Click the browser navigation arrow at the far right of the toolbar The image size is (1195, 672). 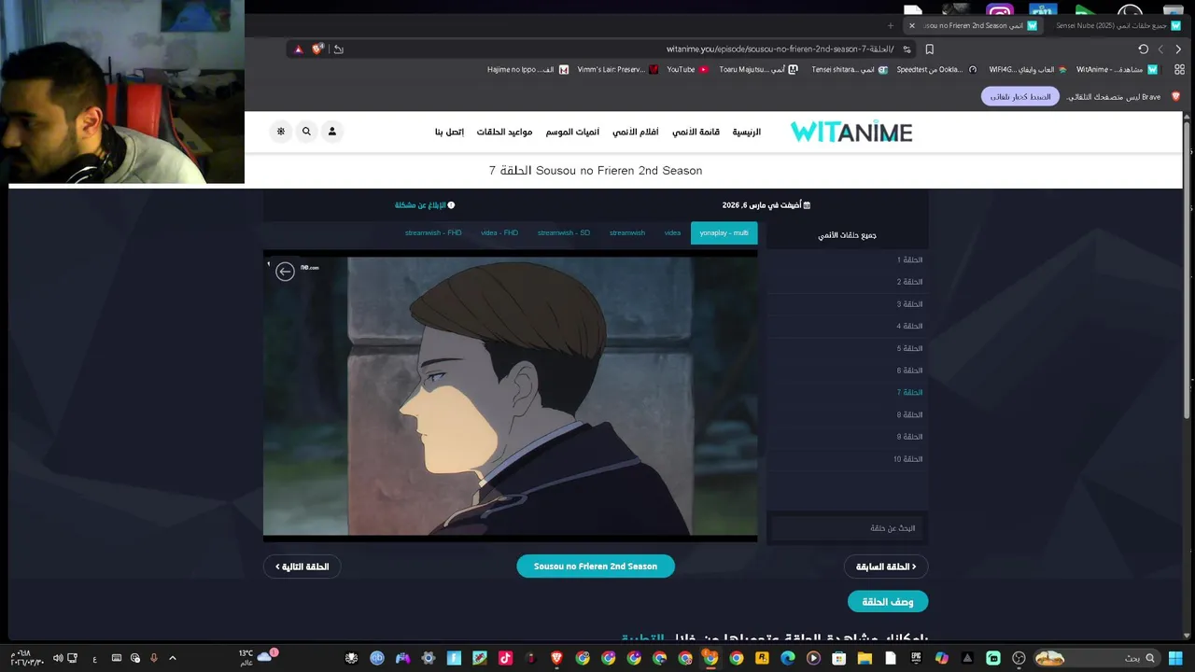pos(1178,49)
